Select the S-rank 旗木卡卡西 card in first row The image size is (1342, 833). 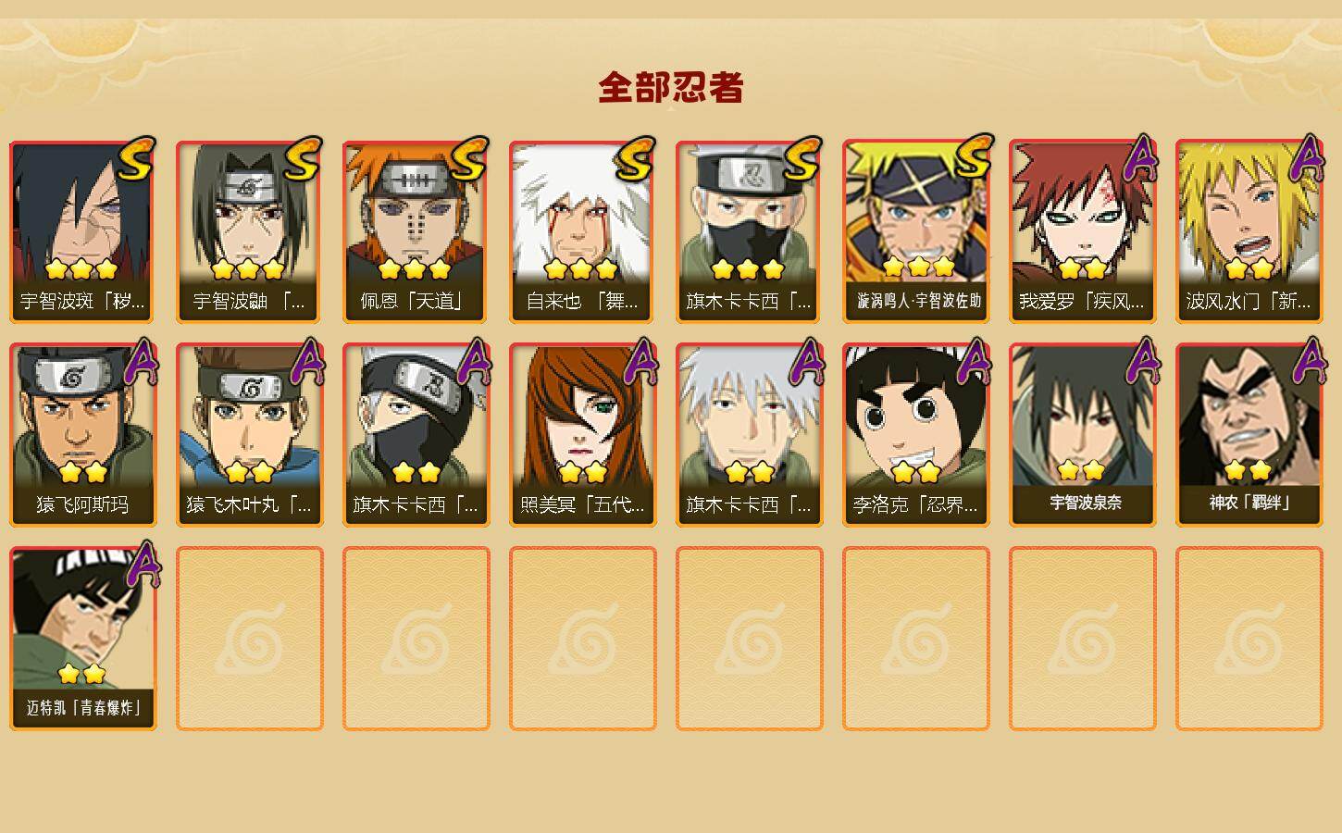(x=750, y=231)
